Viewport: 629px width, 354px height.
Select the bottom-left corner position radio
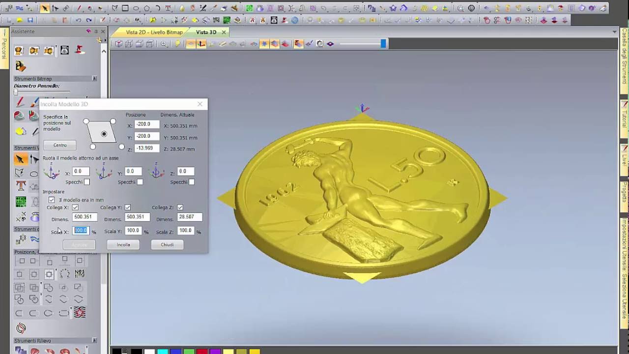pos(92,147)
